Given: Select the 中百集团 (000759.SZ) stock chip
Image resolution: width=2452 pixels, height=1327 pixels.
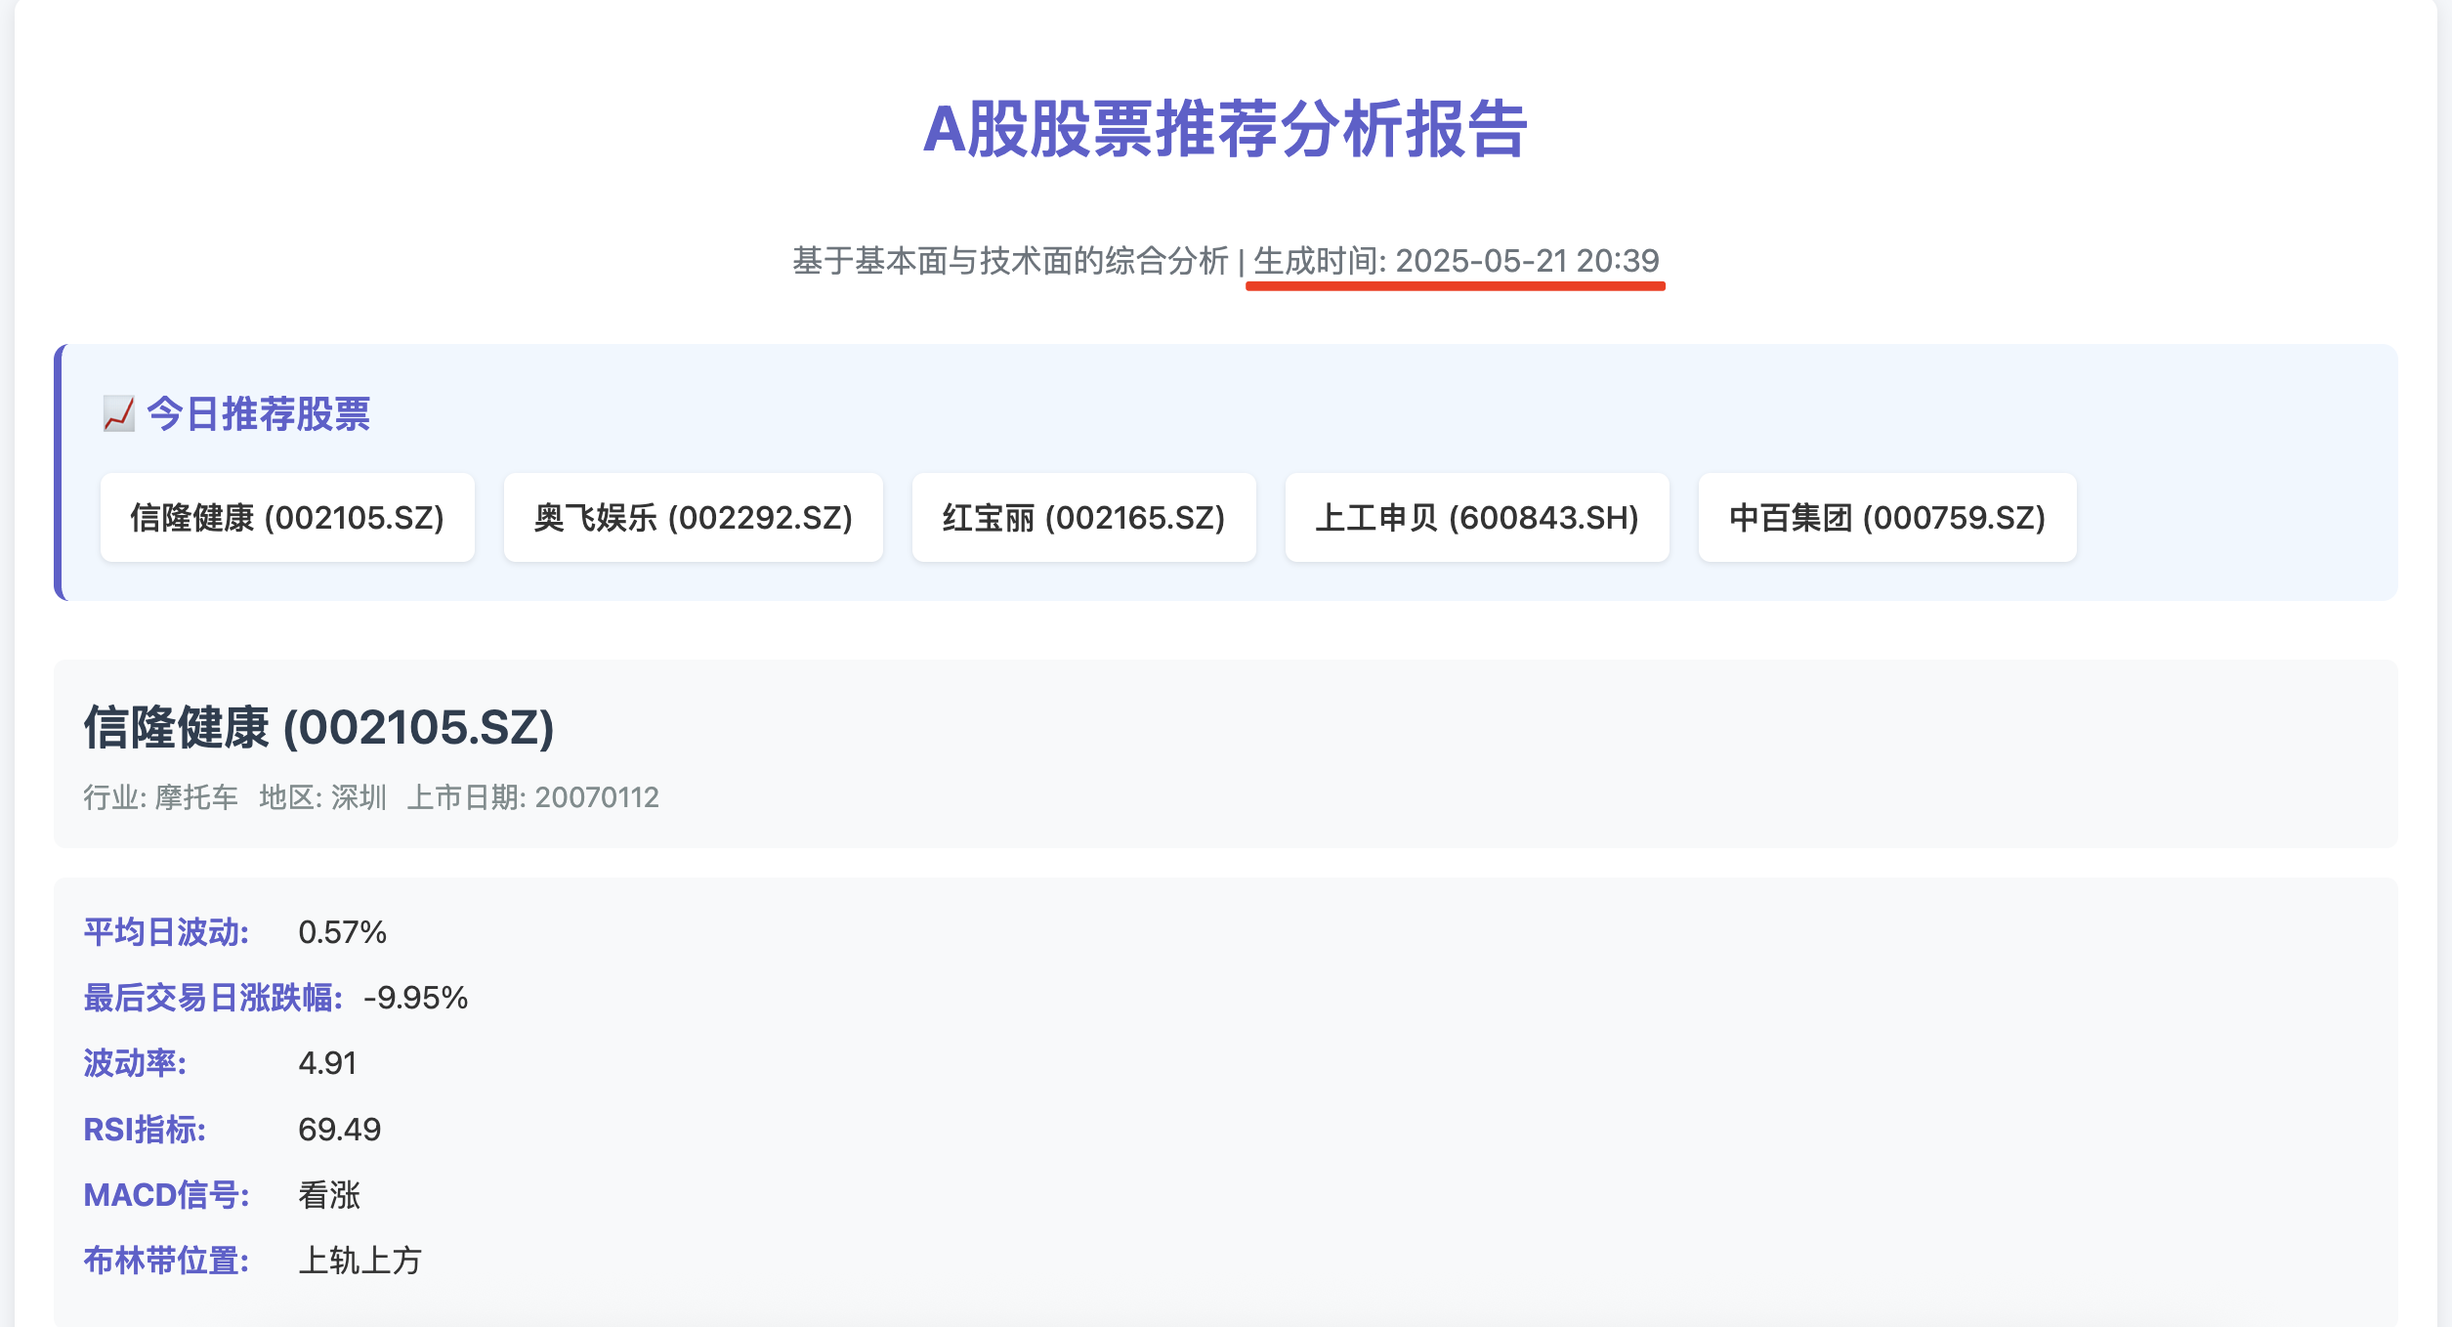Looking at the screenshot, I should [1887, 517].
